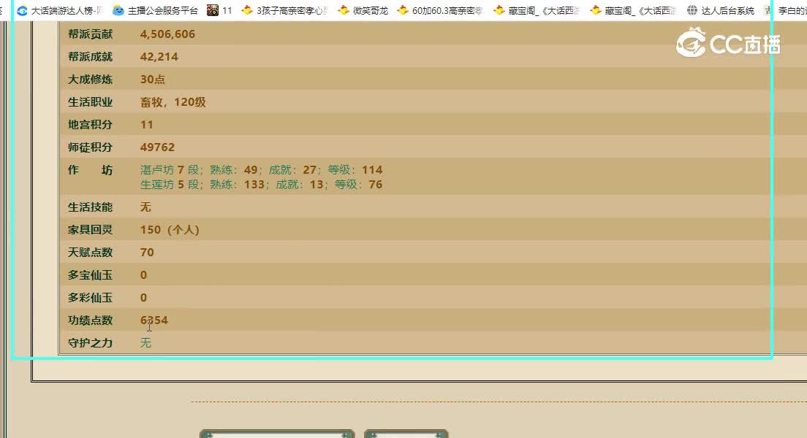Select the 作坊 row label
The image size is (807, 438).
pyautogui.click(x=90, y=169)
